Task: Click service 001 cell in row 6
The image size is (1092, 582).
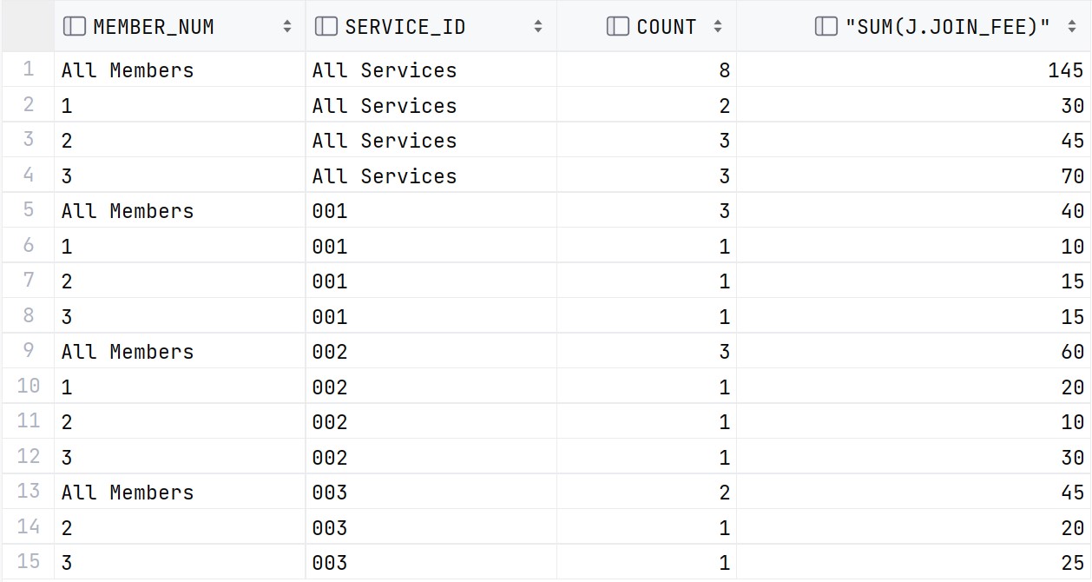Action: point(431,246)
